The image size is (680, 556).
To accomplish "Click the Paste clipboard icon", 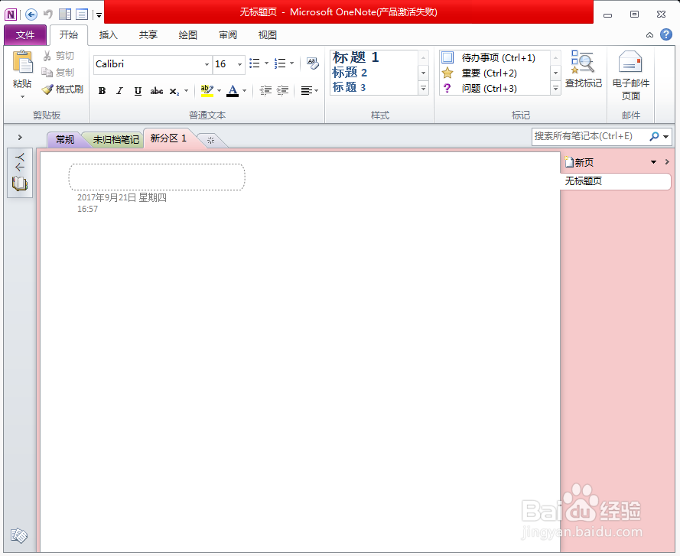I will tap(22, 62).
